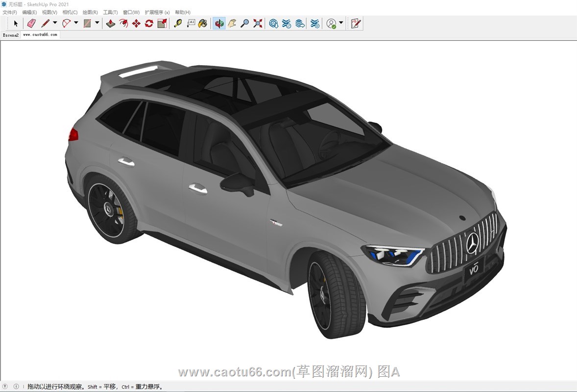Switch to the Escena2 scene tab
577x392 pixels.
(x=11, y=35)
